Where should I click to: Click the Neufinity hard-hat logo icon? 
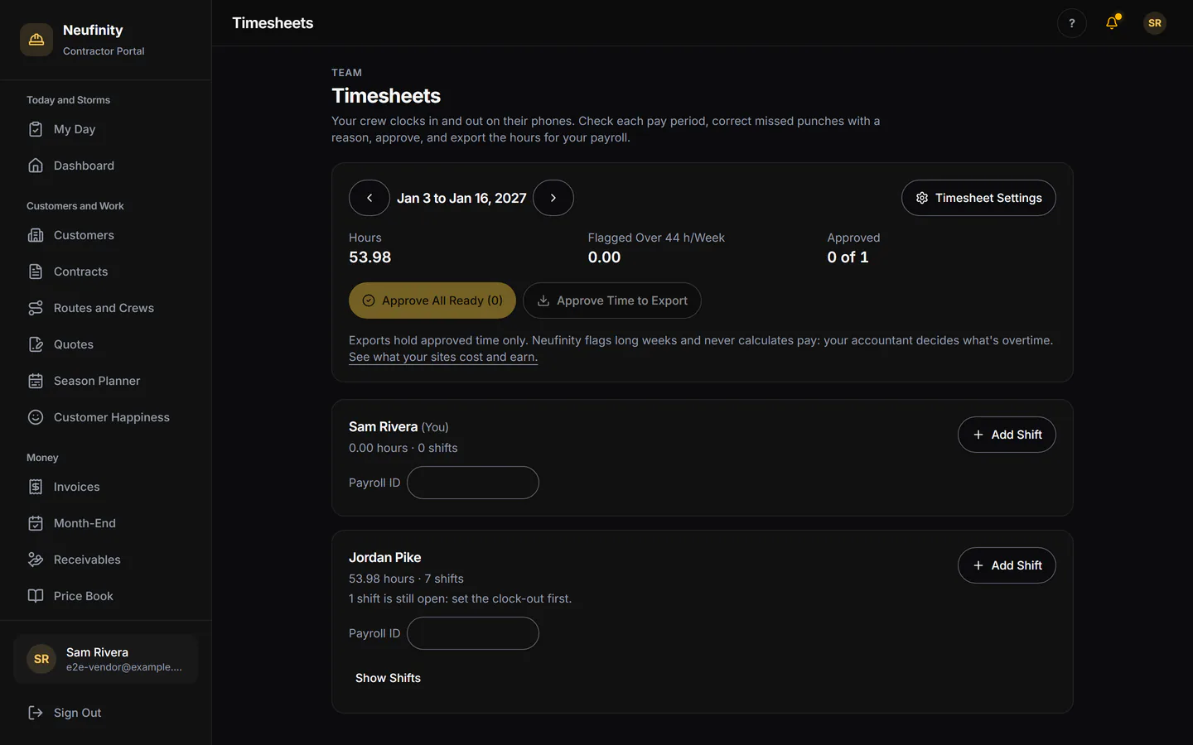click(36, 40)
